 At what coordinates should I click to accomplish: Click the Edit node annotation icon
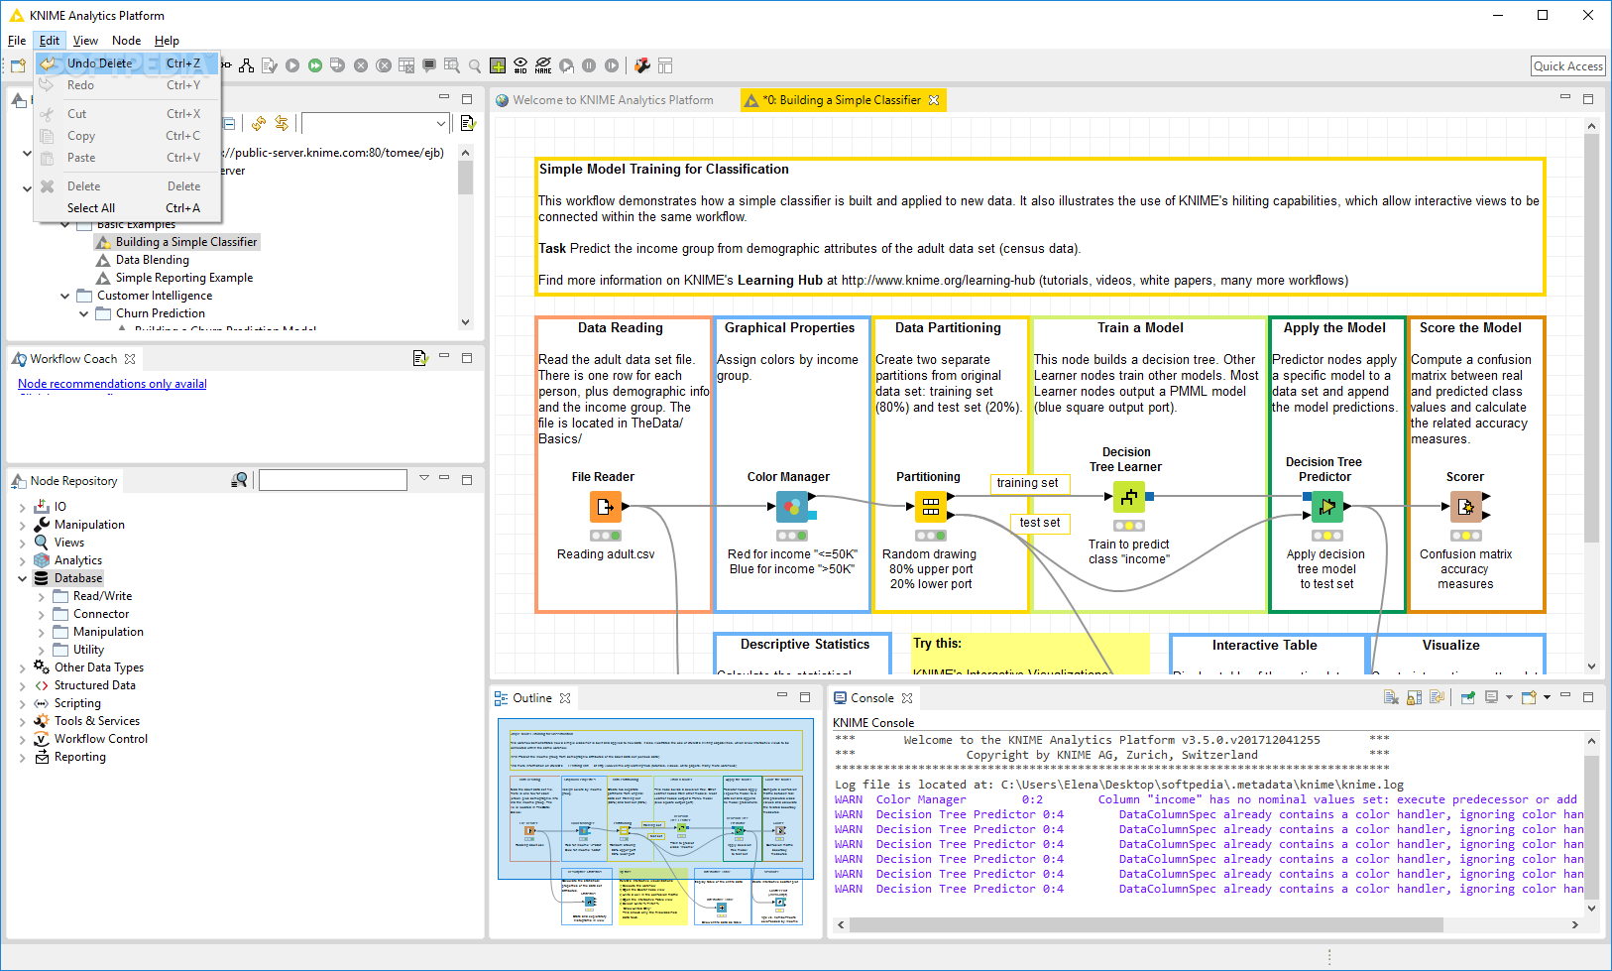point(429,65)
